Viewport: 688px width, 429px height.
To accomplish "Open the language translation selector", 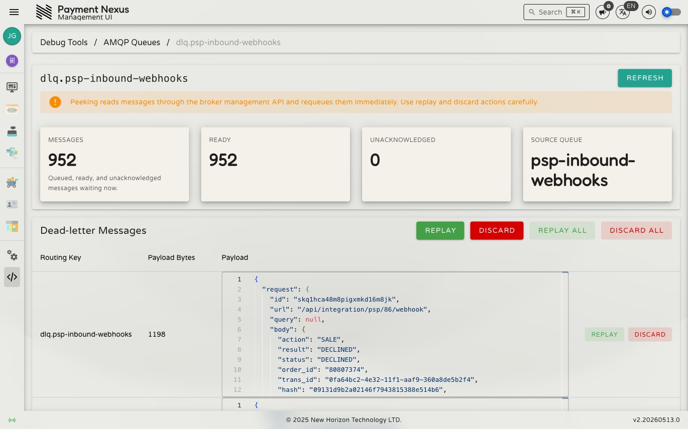I will pos(623,12).
